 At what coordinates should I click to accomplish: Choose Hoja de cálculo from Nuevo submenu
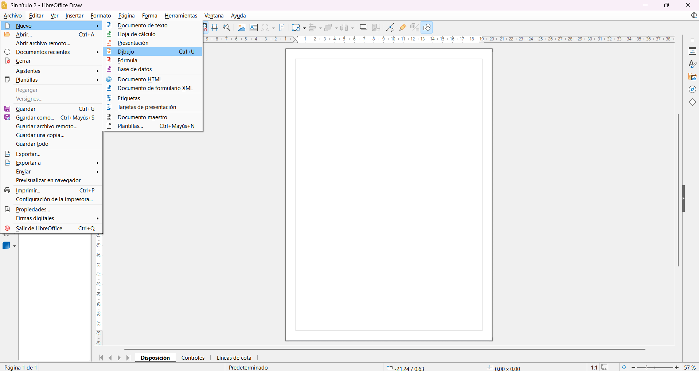pyautogui.click(x=137, y=34)
